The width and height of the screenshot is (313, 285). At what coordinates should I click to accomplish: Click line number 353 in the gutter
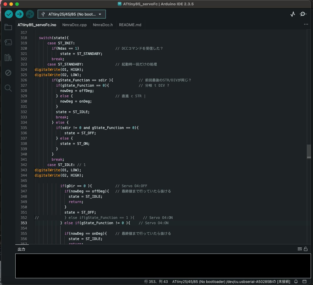(x=24, y=223)
